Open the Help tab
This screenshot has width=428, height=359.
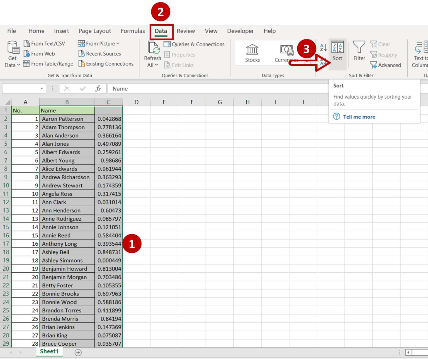[x=269, y=31]
